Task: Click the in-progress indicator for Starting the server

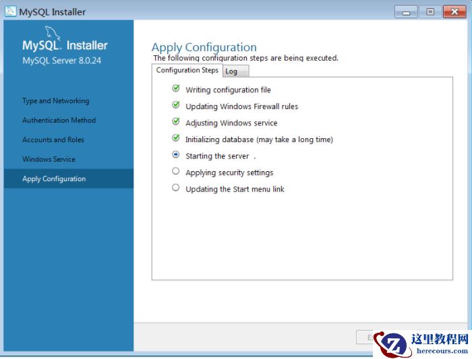Action: 176,154
